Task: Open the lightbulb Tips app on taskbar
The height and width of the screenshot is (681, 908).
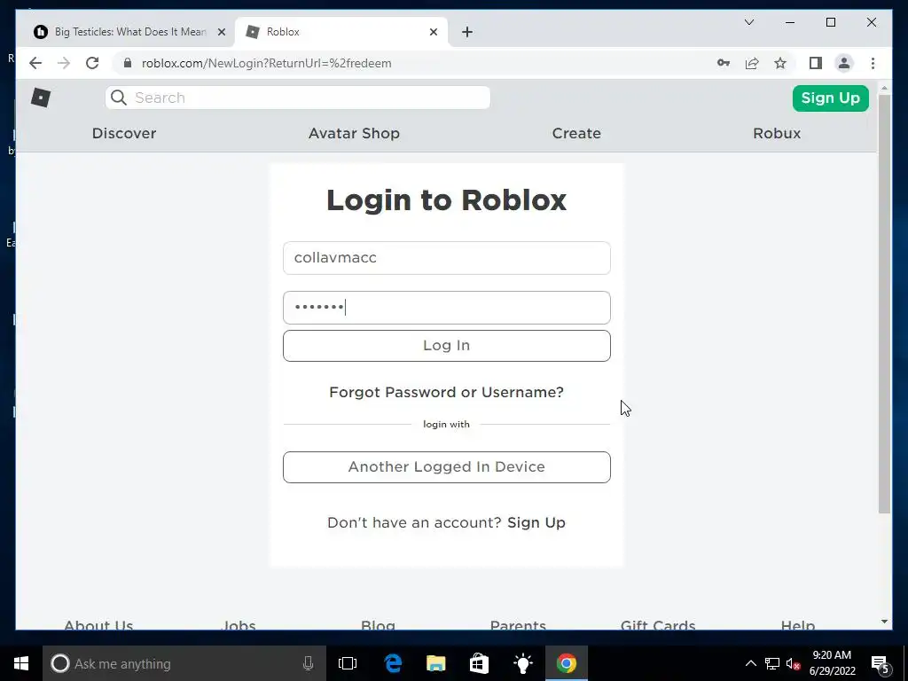Action: pos(523,663)
